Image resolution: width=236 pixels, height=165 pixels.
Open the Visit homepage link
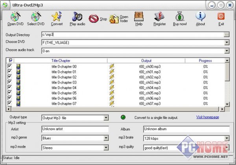click(208, 117)
